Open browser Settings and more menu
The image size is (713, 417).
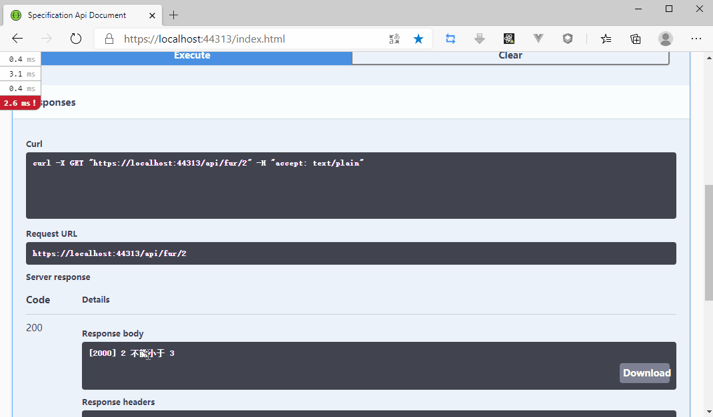pos(696,39)
